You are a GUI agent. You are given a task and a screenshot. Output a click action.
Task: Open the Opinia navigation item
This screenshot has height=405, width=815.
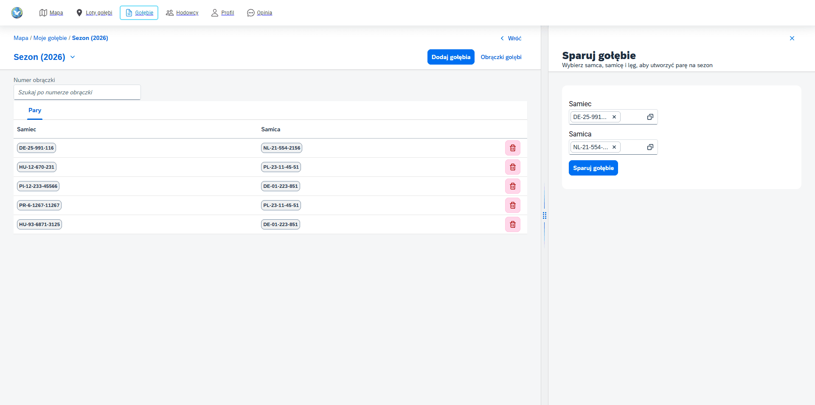[259, 13]
